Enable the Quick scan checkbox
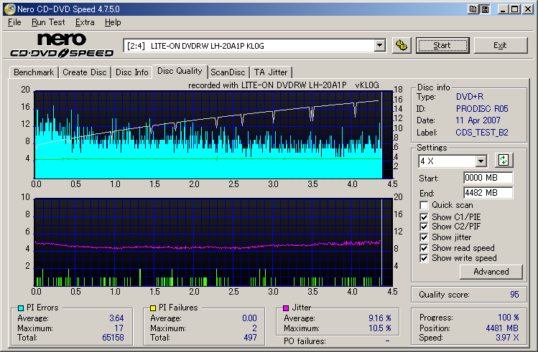This screenshot has width=538, height=352. (x=424, y=205)
